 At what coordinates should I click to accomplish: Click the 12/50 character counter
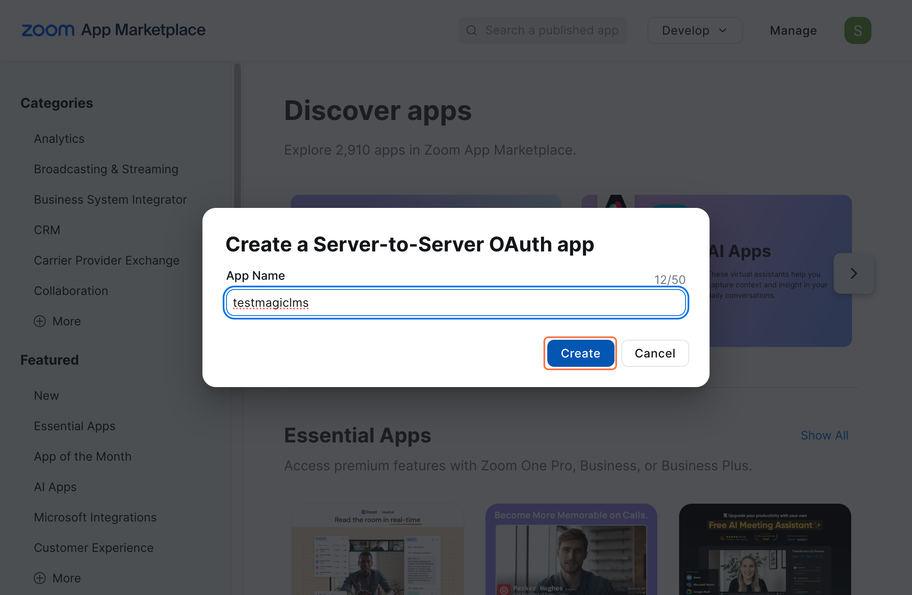pos(670,280)
